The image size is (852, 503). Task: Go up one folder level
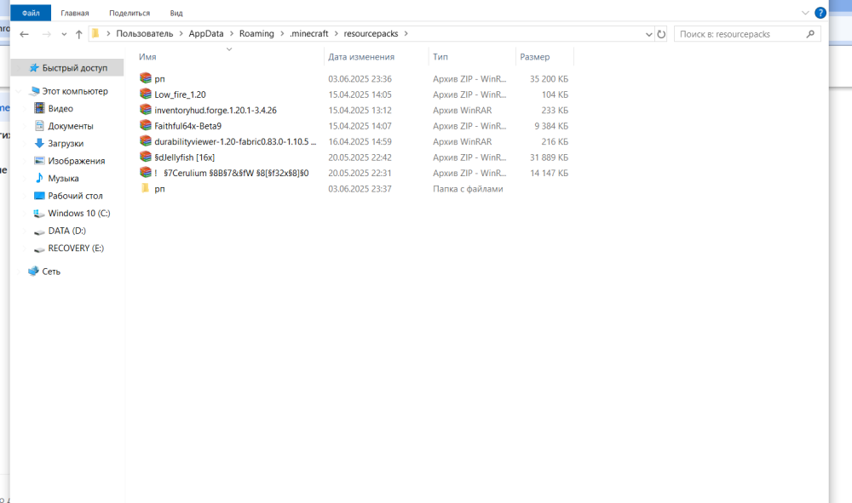pos(78,34)
